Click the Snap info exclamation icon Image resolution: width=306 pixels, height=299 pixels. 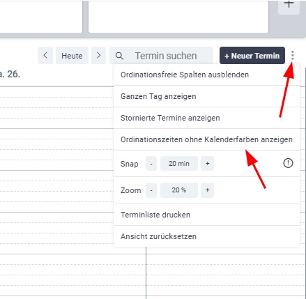(288, 163)
